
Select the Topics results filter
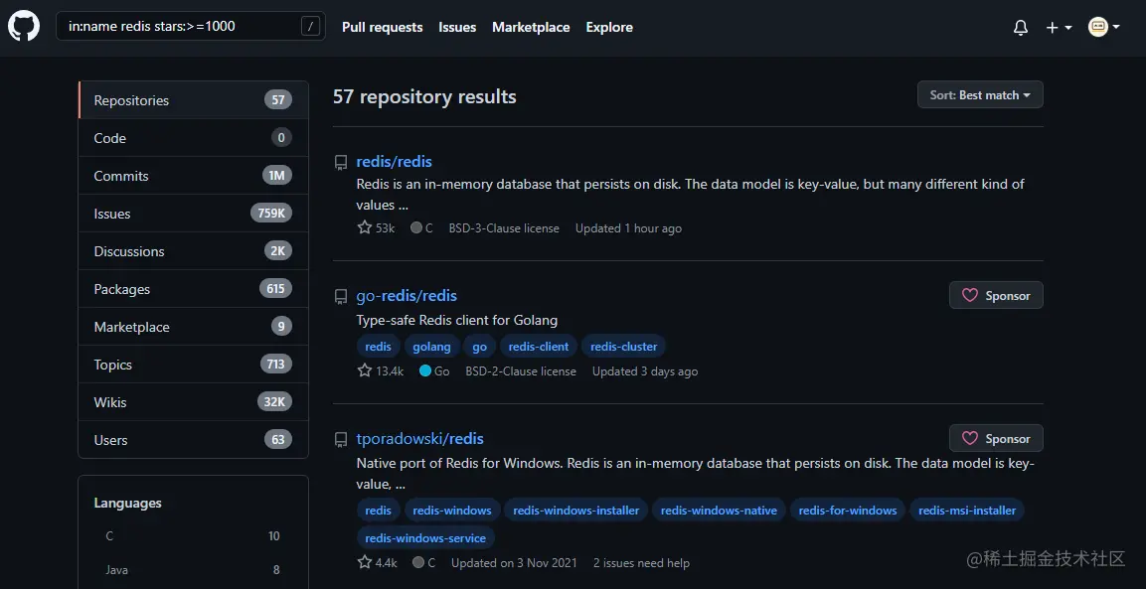pos(193,364)
